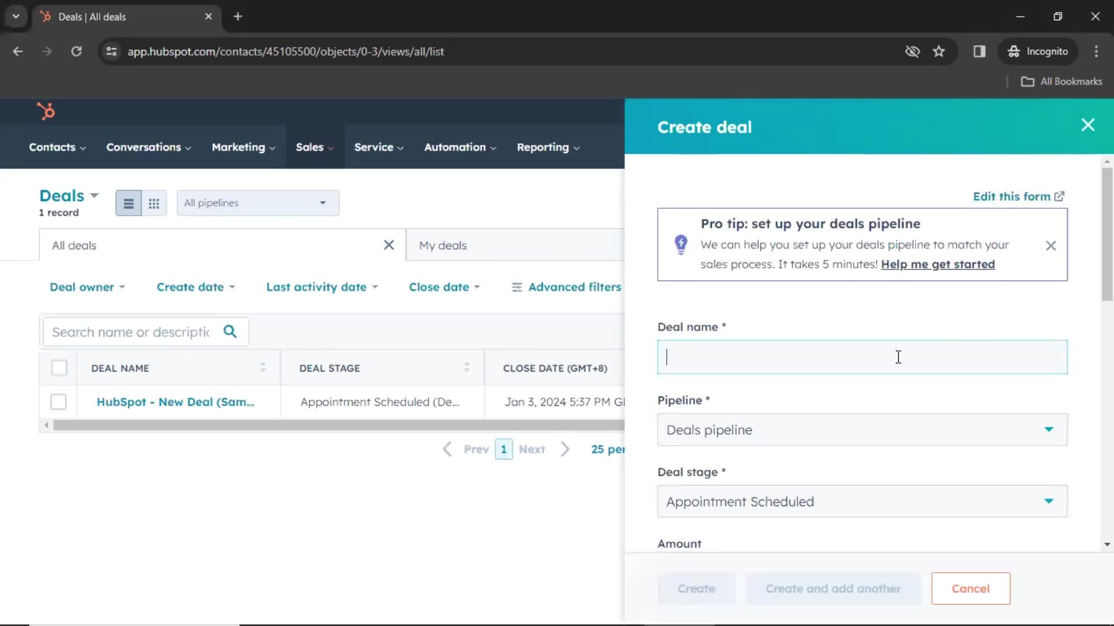Reload the browser page
This screenshot has width=1114, height=626.
pos(76,52)
